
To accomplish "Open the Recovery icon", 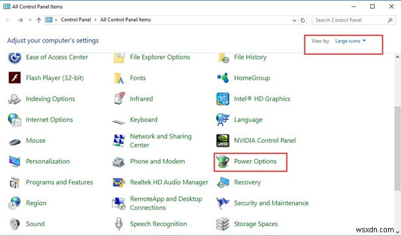I will click(x=223, y=182).
